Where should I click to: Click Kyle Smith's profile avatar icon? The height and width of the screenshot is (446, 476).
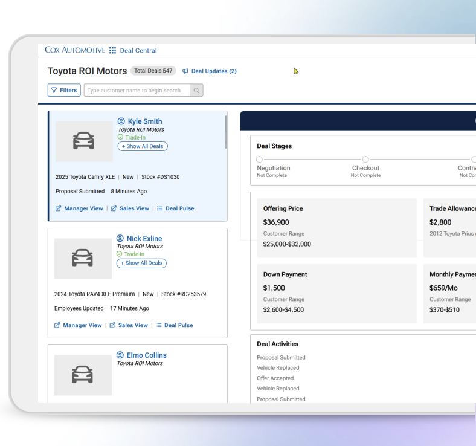coord(121,121)
